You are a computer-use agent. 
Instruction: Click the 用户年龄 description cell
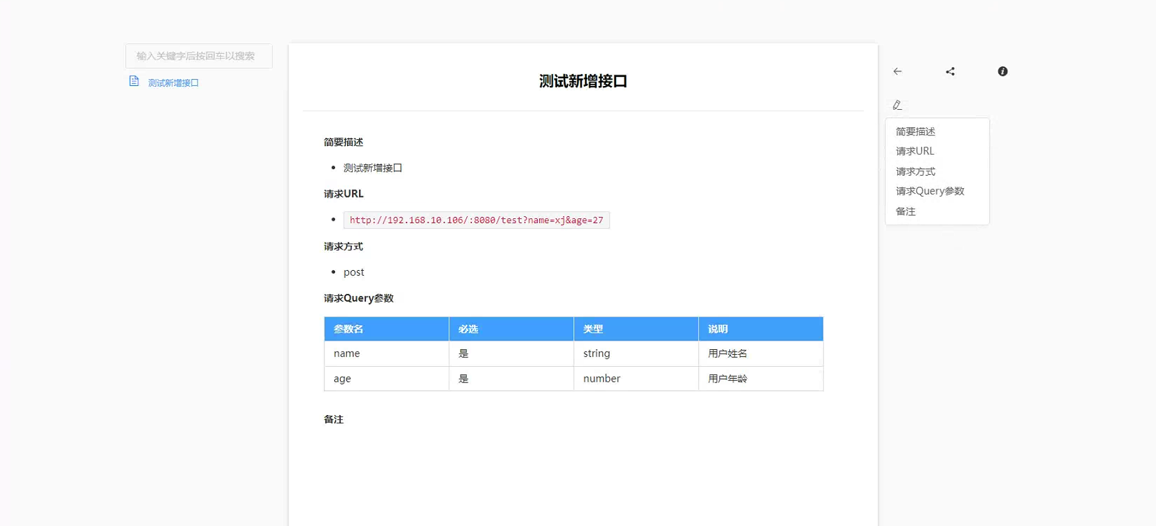click(761, 379)
